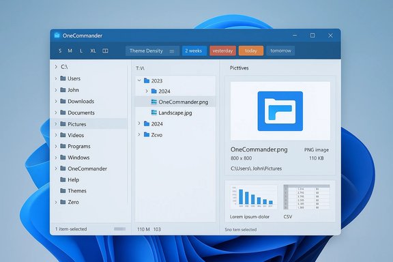Expand the Zcvo folder chevron
393x262 pixels.
point(139,134)
